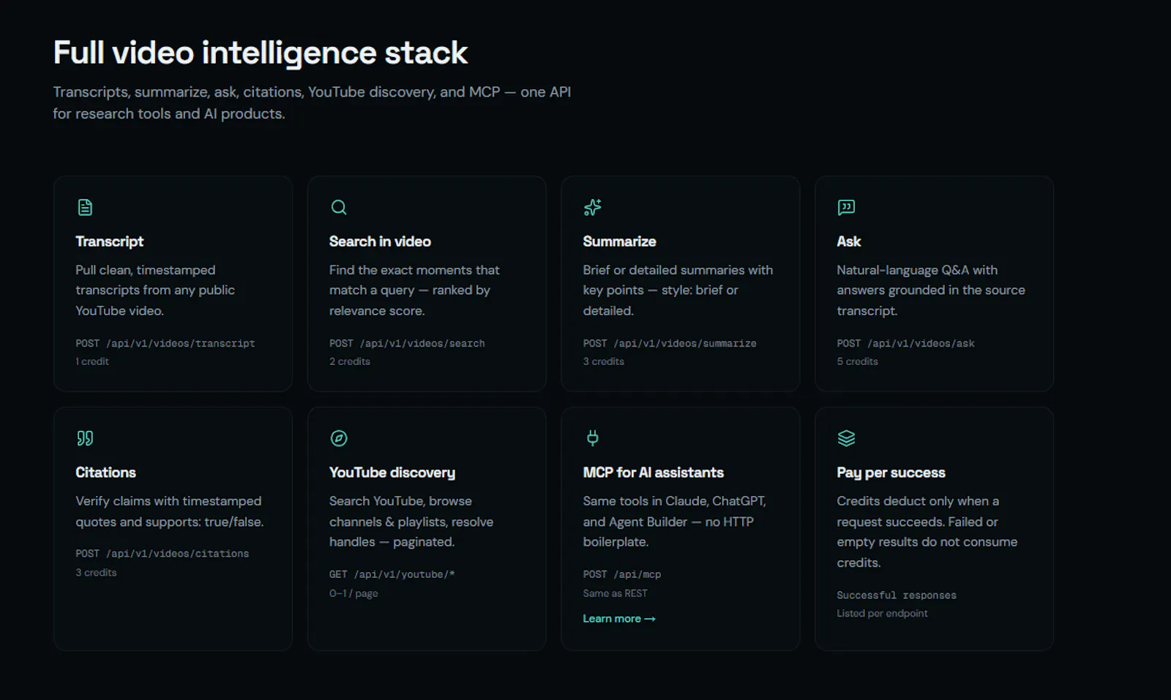This screenshot has width=1171, height=700.
Task: Click the Ask chat-quote icon
Action: point(846,208)
